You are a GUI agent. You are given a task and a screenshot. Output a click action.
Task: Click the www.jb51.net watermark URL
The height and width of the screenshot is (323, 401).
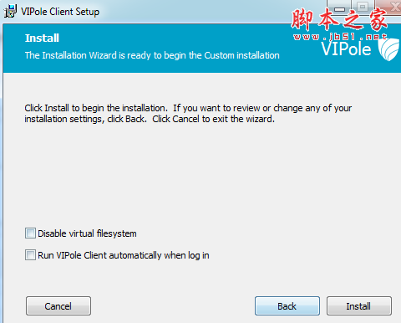click(340, 37)
